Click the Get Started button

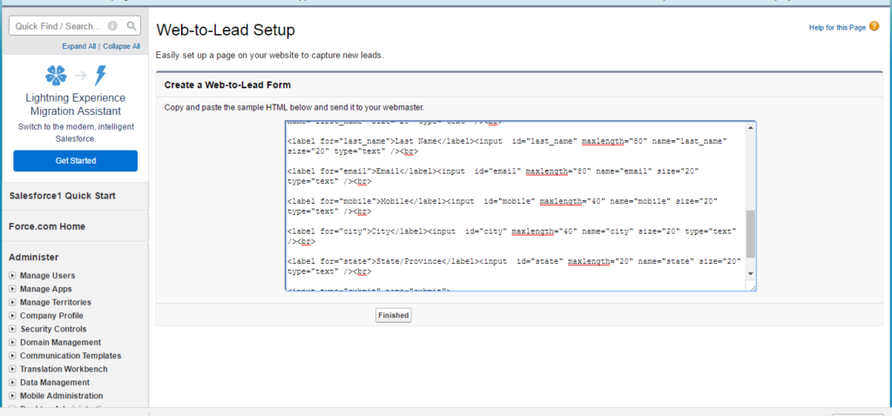pyautogui.click(x=76, y=161)
